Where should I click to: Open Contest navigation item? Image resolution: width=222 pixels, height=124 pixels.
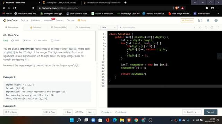pos(60,20)
